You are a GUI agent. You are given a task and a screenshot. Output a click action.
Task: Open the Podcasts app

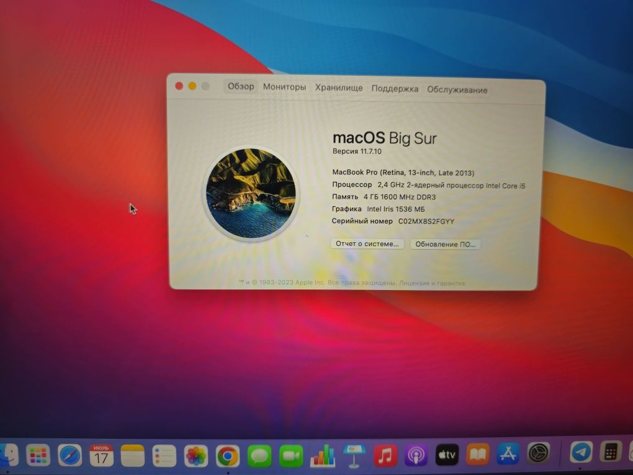tap(416, 455)
